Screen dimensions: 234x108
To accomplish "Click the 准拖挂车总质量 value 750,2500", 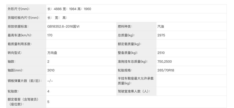I will click(165, 61).
